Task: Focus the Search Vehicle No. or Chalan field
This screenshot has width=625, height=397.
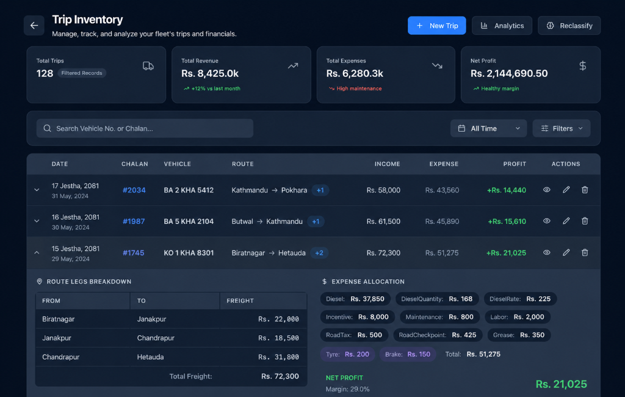Action: coord(145,128)
